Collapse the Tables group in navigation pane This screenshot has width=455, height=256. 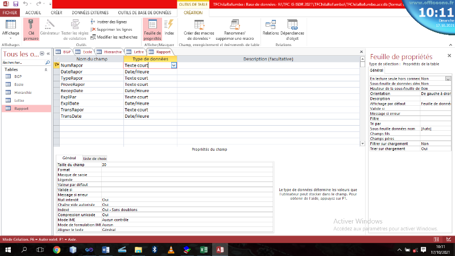point(46,69)
